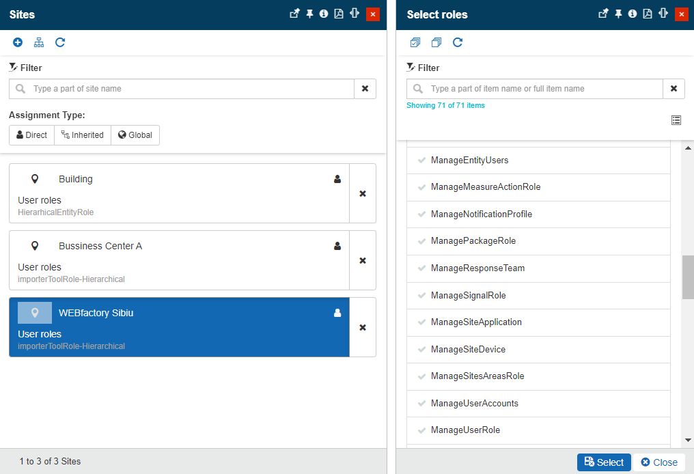
Task: Toggle list view in Select roles
Action: tap(676, 120)
